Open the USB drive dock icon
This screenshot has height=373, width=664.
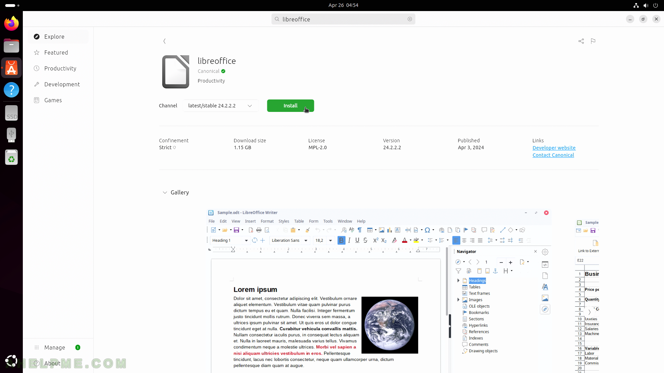pos(11,135)
